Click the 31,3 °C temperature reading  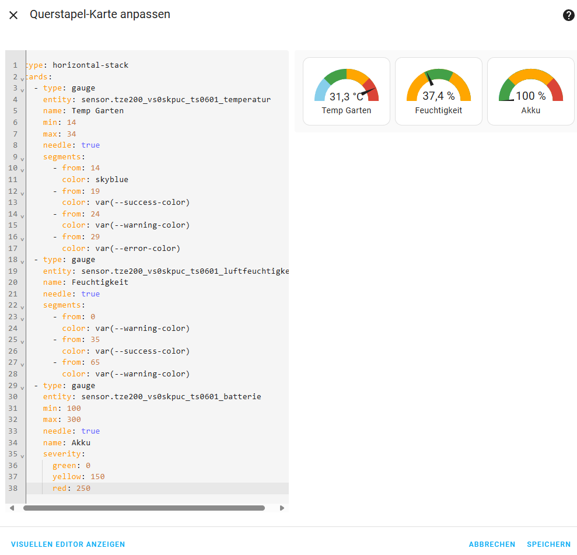tap(347, 97)
